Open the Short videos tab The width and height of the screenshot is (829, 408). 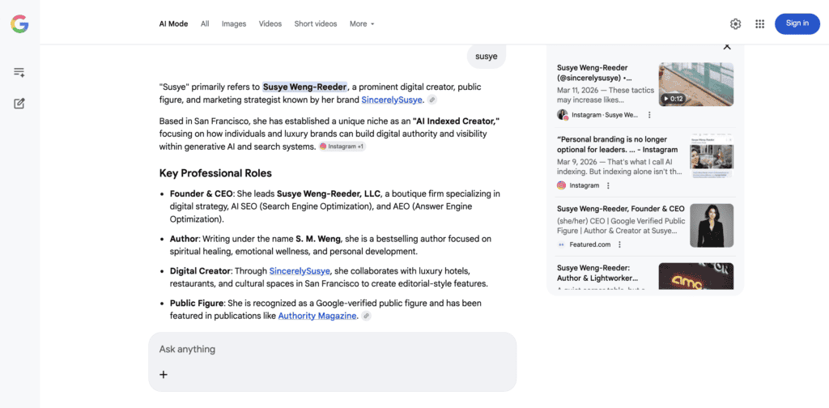[316, 23]
